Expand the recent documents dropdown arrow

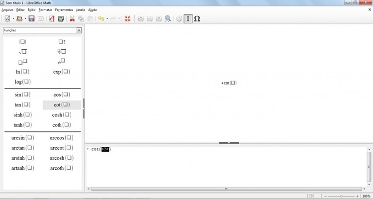click(25, 18)
